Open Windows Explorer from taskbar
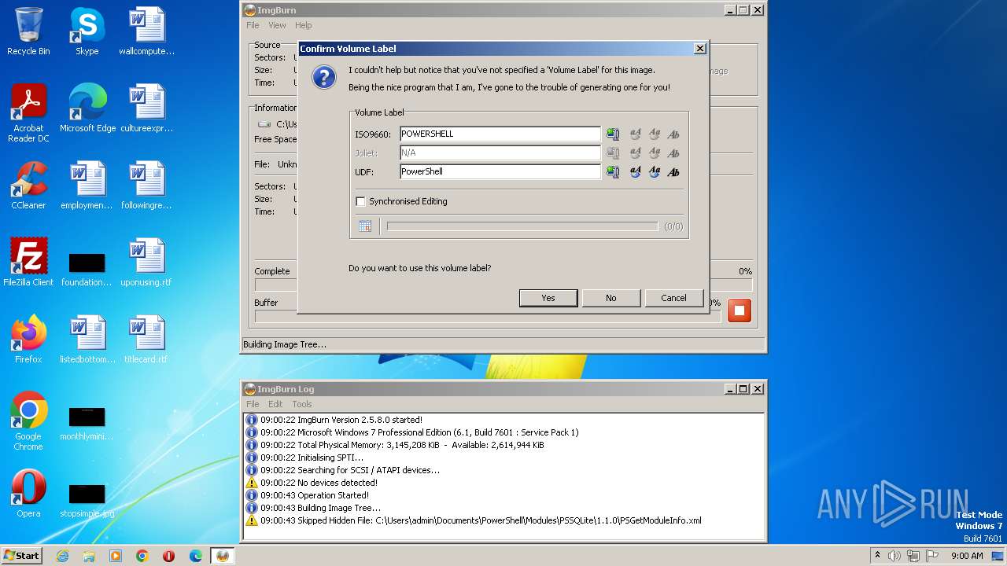This screenshot has width=1007, height=566. 89,556
